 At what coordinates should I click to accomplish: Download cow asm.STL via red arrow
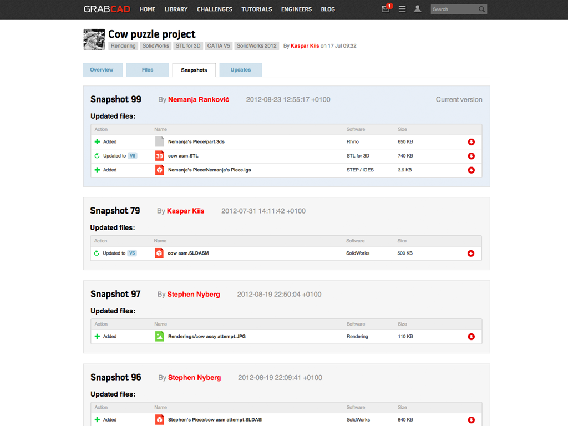point(471,156)
